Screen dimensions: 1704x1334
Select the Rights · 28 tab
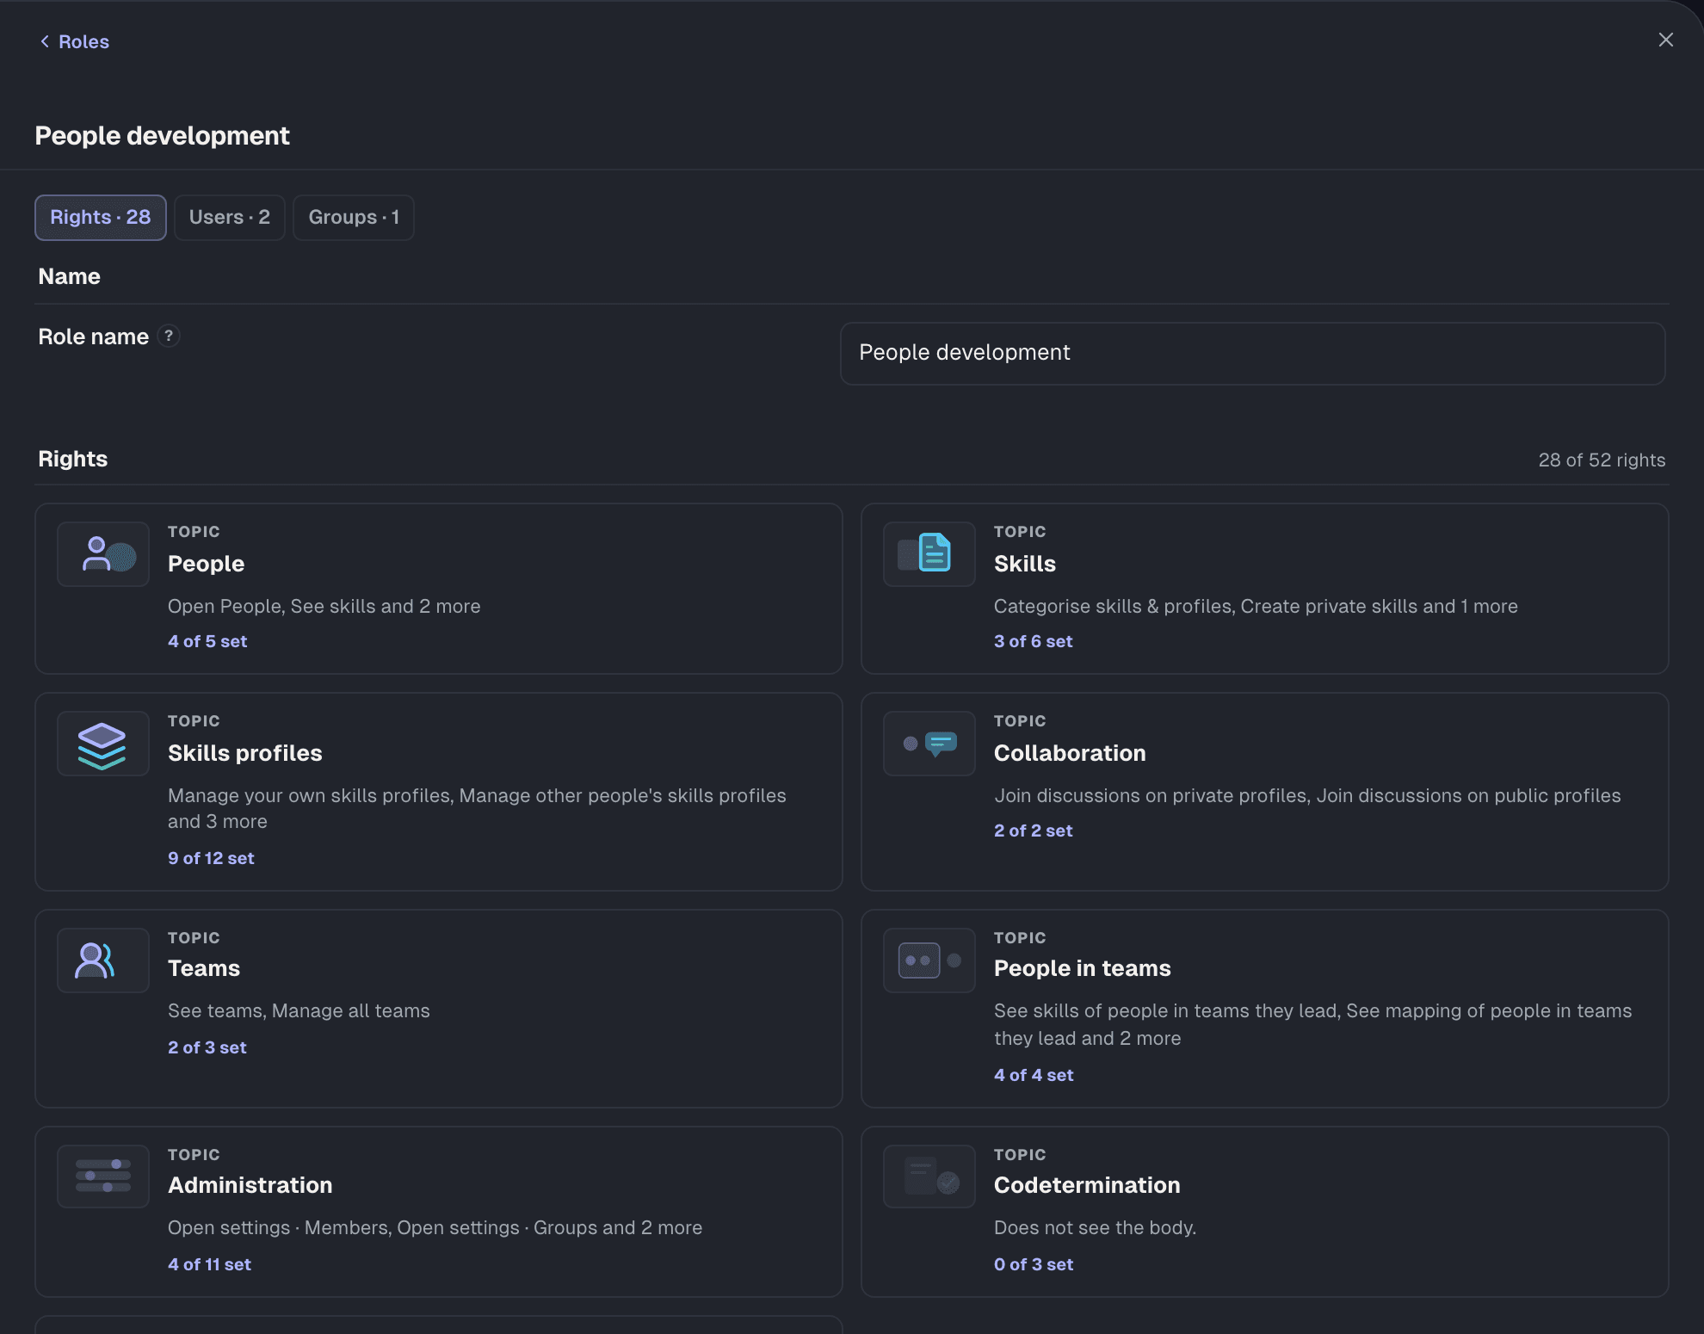coord(100,217)
